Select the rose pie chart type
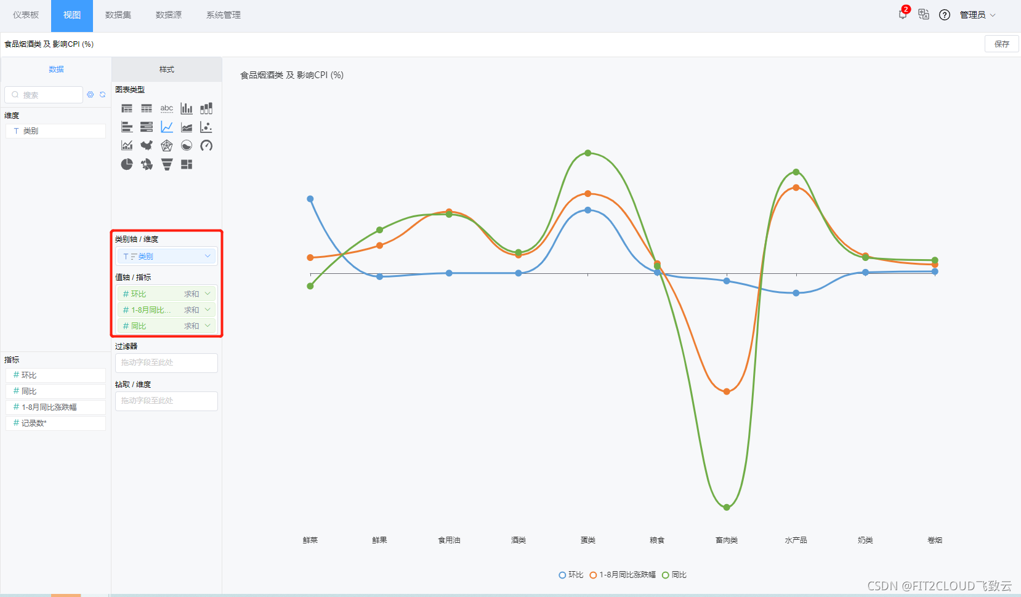Screen dimensions: 1021x597 click(147, 164)
